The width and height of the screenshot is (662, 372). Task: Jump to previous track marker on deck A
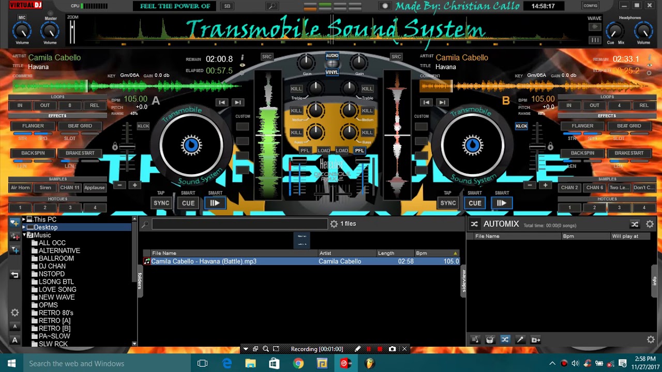click(x=222, y=102)
